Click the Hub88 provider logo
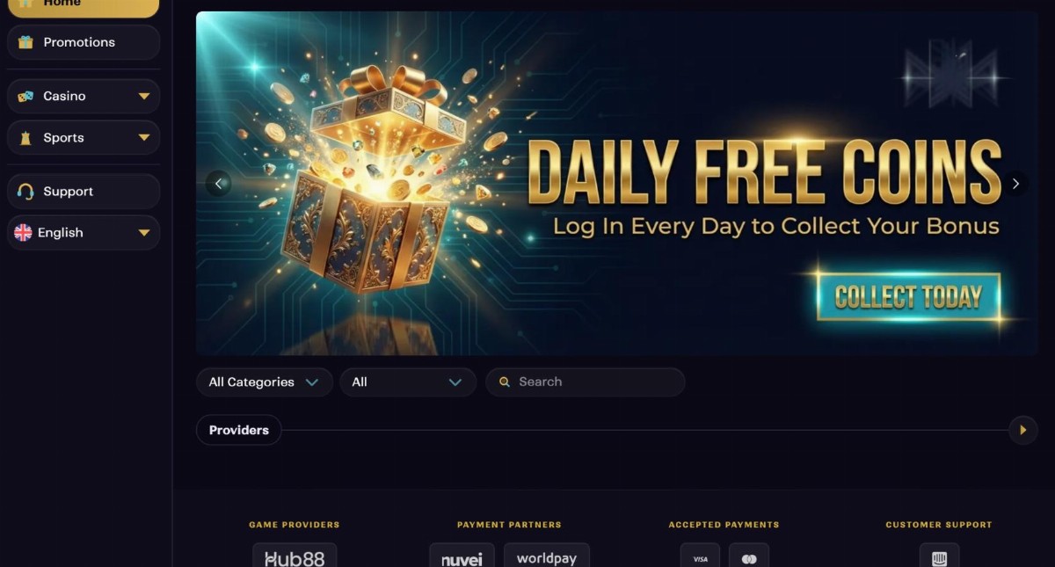 click(295, 557)
